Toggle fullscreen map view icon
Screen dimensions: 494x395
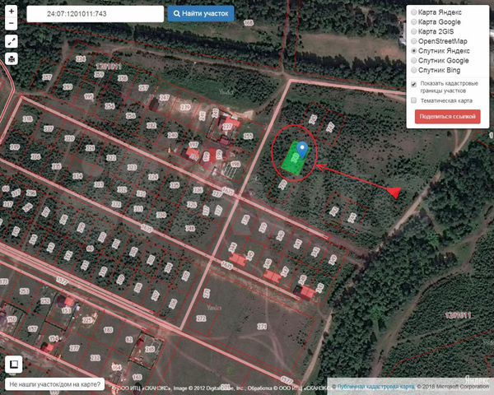click(12, 41)
